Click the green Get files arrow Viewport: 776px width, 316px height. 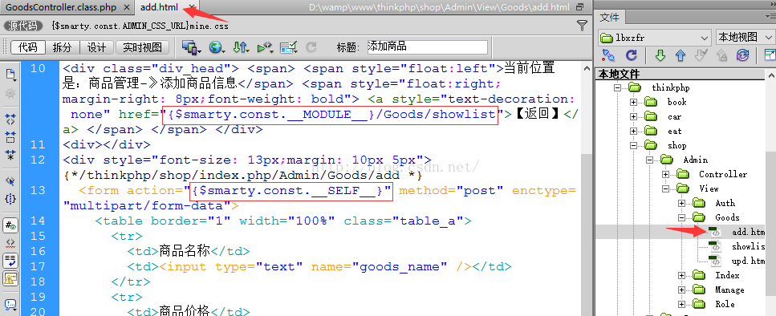660,55
